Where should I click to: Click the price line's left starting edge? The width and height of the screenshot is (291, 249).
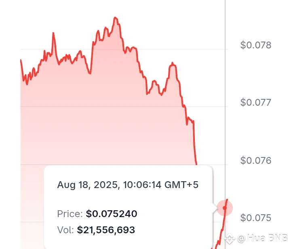pyautogui.click(x=21, y=61)
